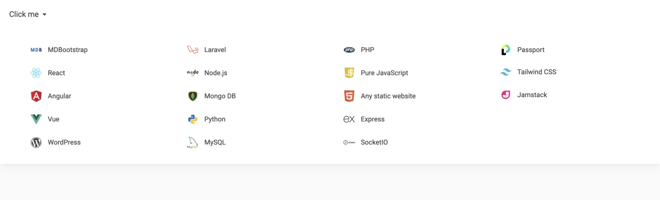Click the MDBootstrap logo icon

click(x=36, y=50)
